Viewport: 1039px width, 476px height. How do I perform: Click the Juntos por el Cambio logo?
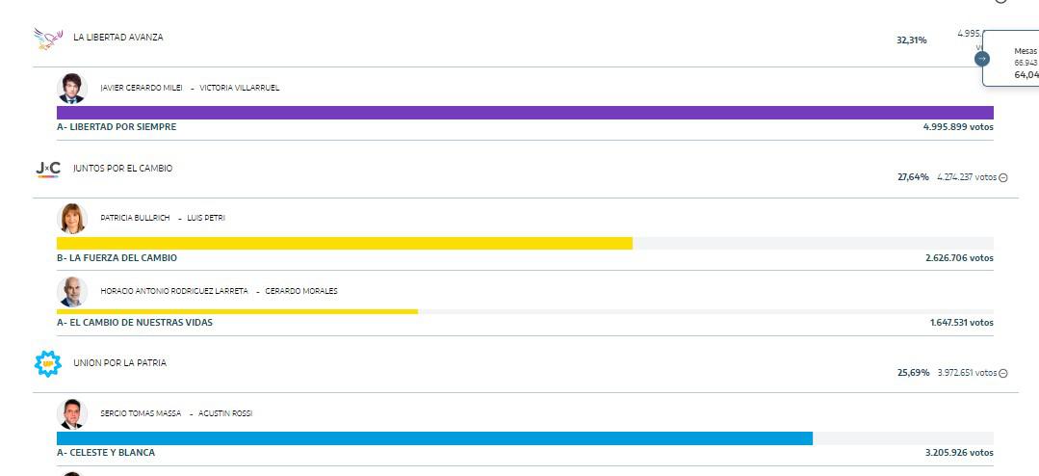[48, 169]
